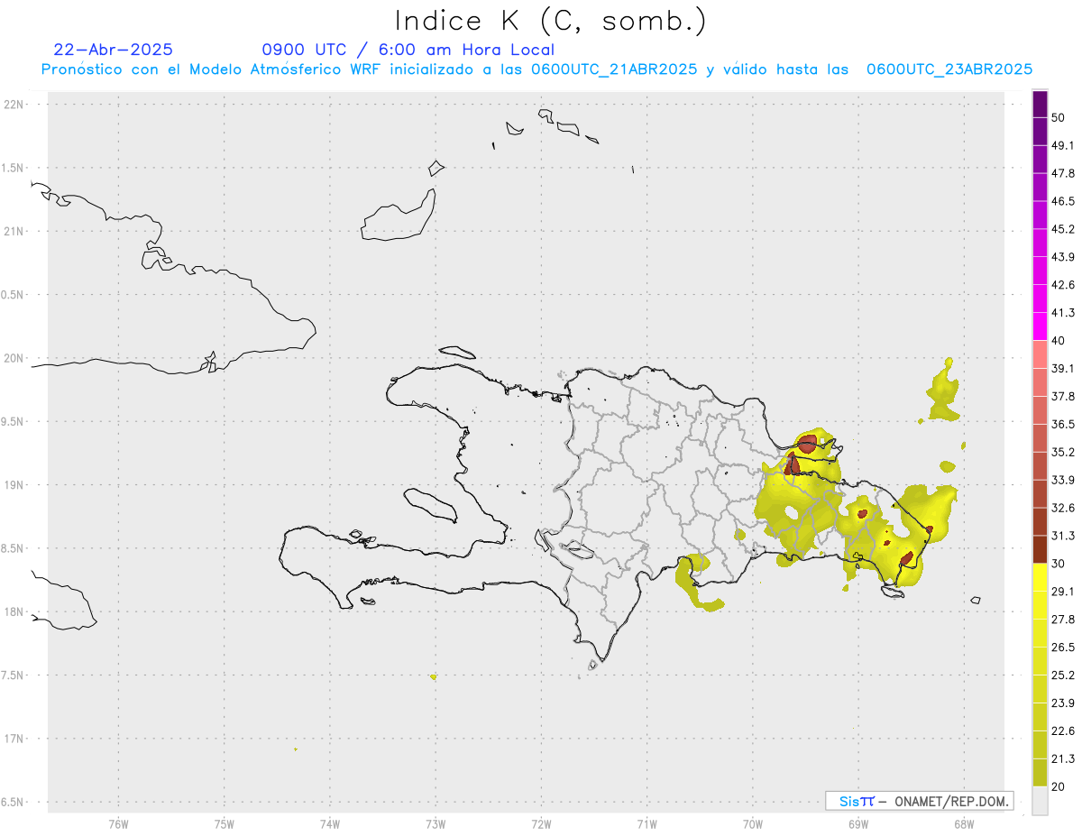Click the "22.6" colorbar value
This screenshot has width=1082, height=836.
[1062, 730]
